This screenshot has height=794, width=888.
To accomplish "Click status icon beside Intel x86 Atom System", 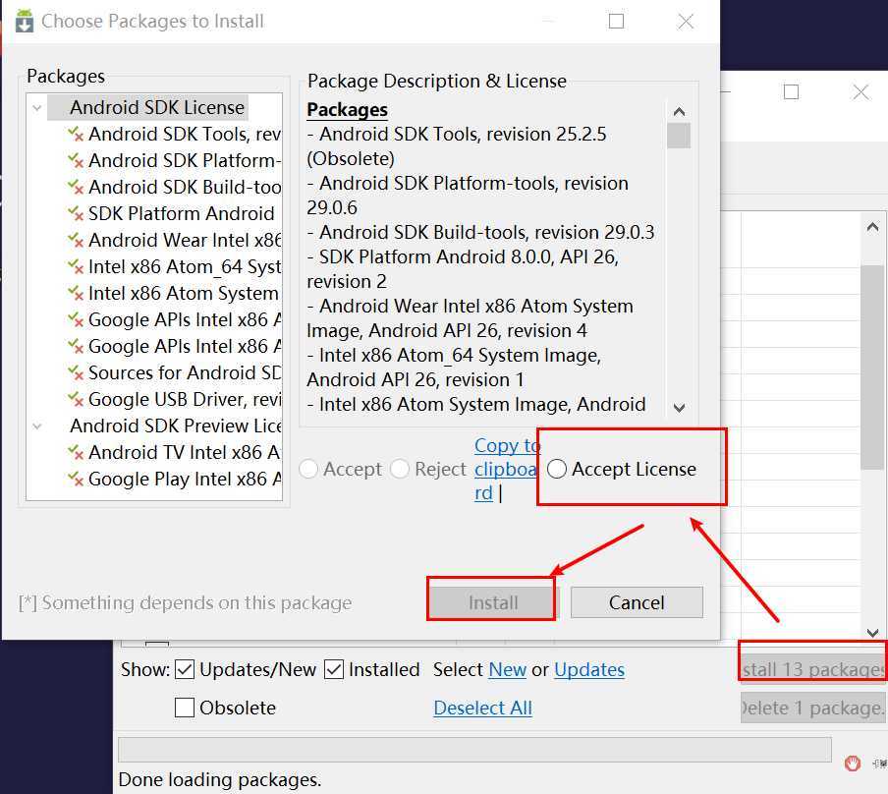I will click(x=76, y=294).
